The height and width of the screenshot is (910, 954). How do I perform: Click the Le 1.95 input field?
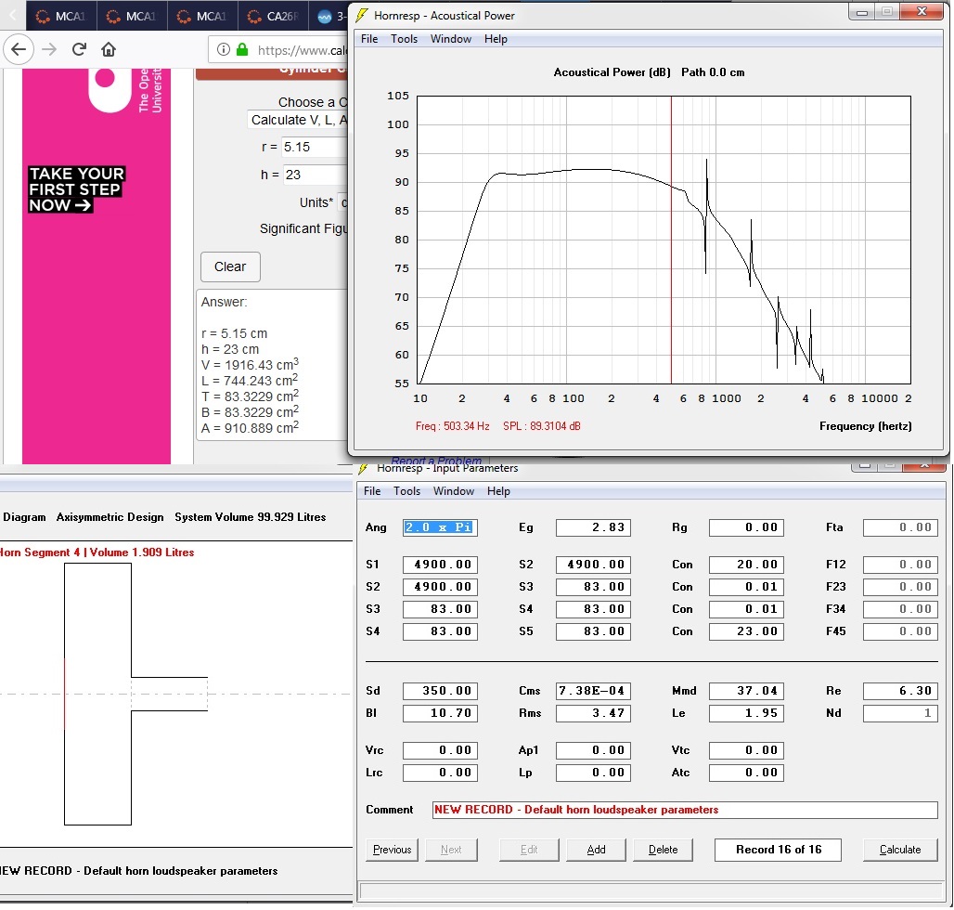(746, 713)
